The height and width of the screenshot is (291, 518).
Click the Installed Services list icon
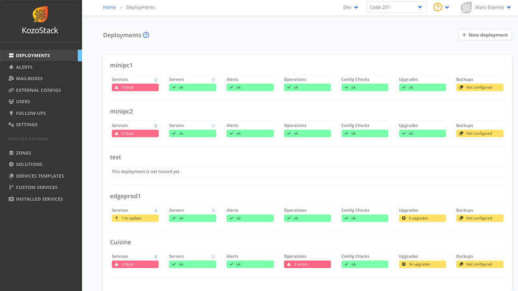click(x=11, y=199)
